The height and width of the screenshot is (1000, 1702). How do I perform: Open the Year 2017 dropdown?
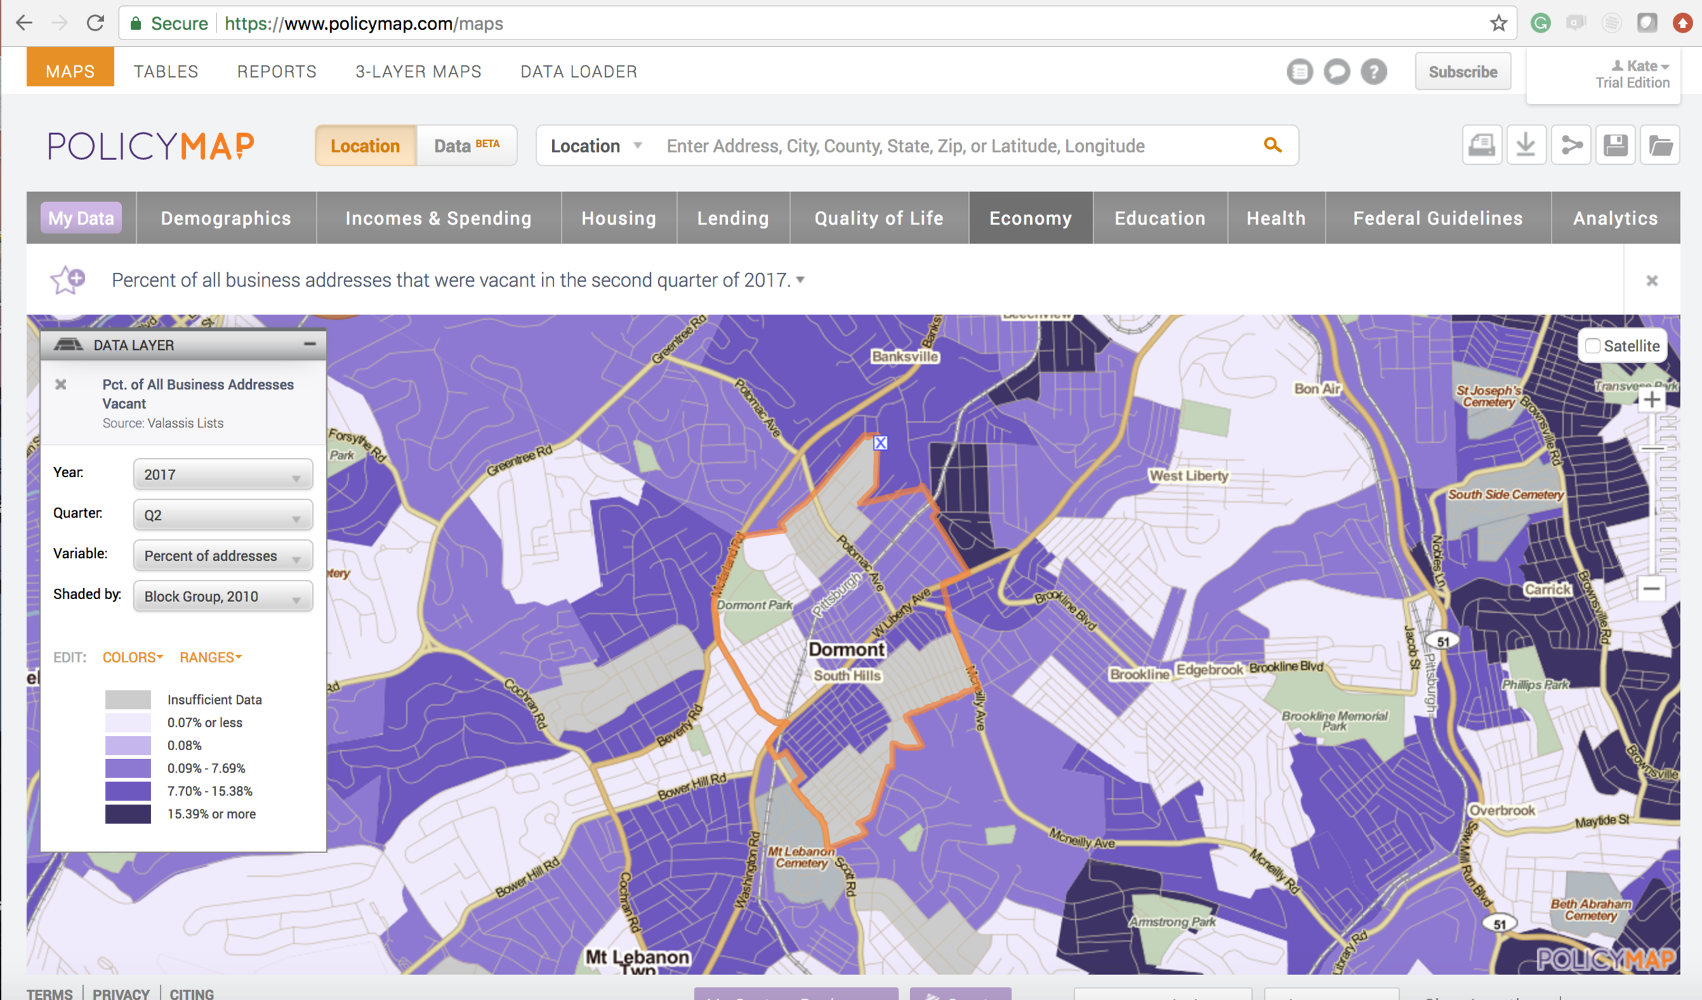(x=223, y=474)
